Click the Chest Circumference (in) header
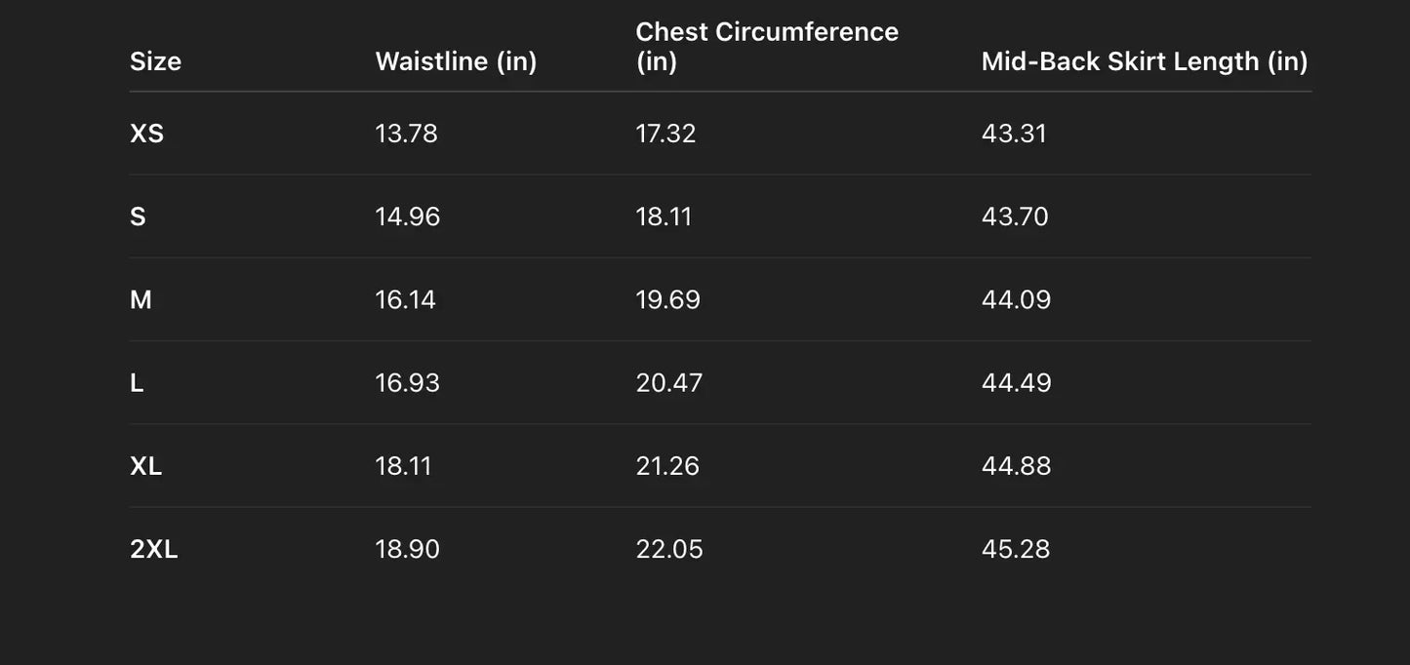 tap(766, 46)
